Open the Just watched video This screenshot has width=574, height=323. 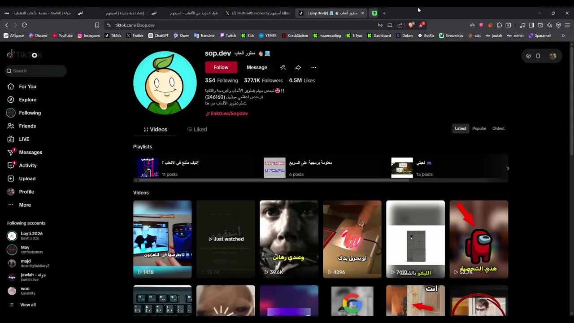(x=226, y=239)
